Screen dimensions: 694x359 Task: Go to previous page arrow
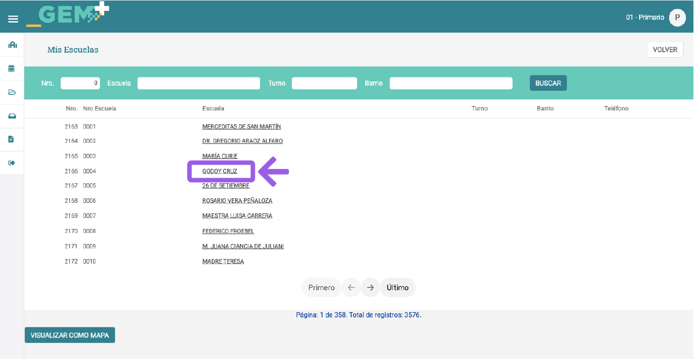[351, 287]
